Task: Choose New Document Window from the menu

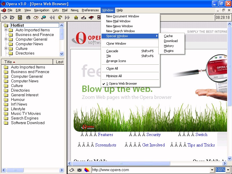Action: [x=130, y=16]
